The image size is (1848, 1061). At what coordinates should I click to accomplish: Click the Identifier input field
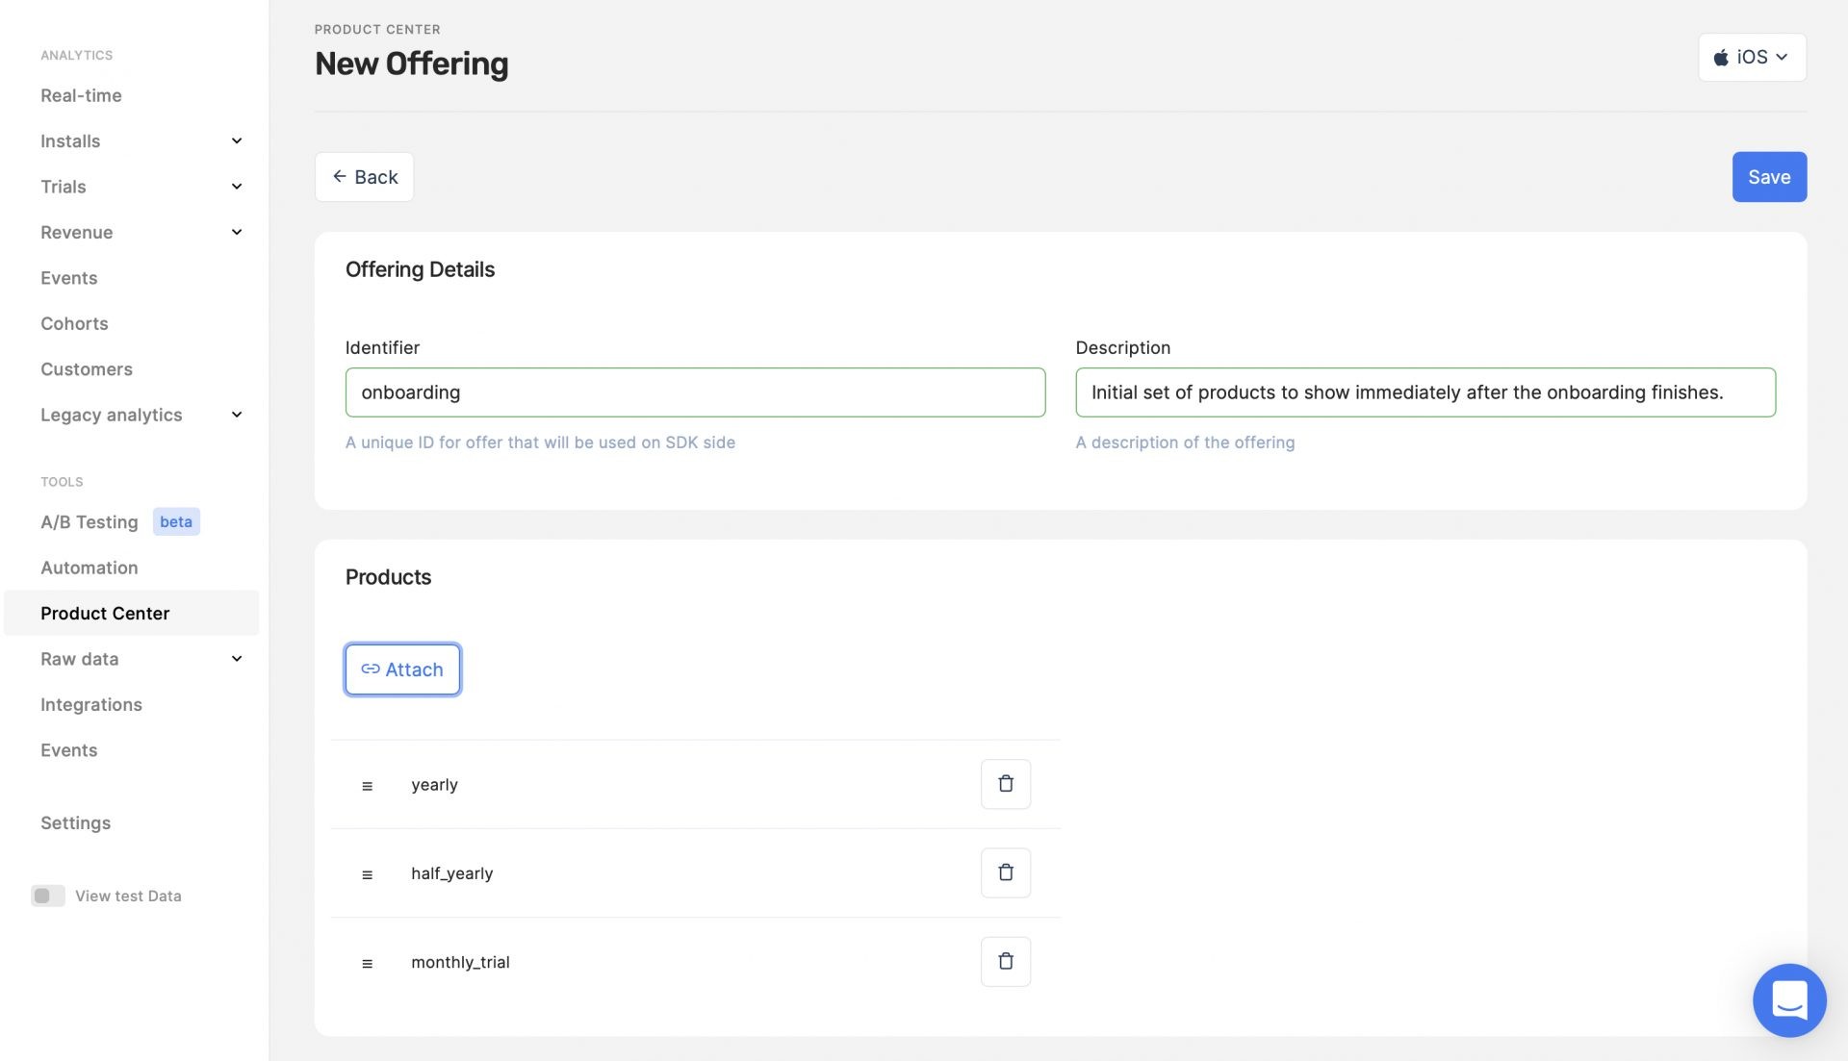coord(695,392)
